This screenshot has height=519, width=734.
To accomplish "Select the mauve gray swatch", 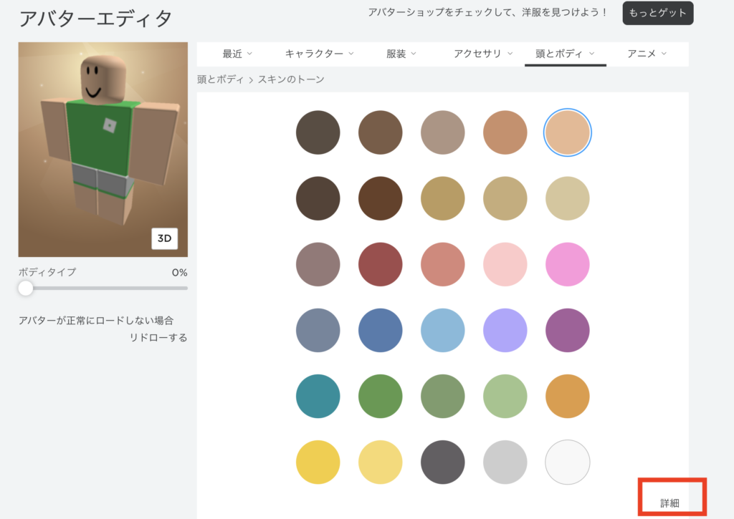I will click(318, 264).
